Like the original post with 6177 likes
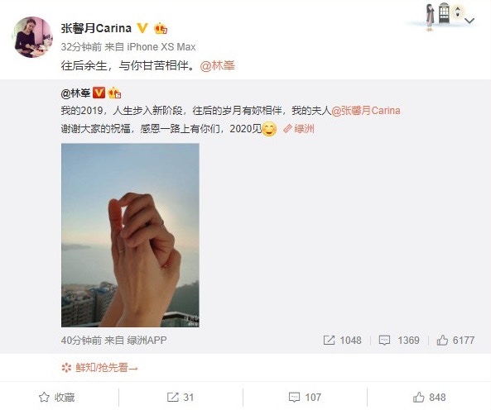The image size is (491, 410). pyautogui.click(x=455, y=340)
